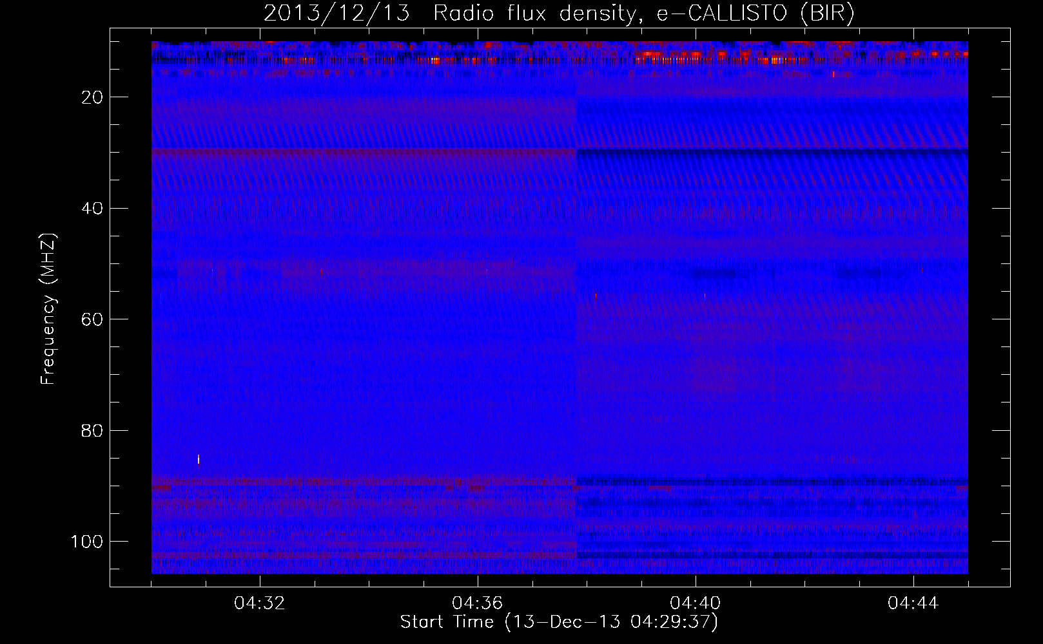Click the frequency tick label '60'
The image size is (1043, 644).
(93, 319)
